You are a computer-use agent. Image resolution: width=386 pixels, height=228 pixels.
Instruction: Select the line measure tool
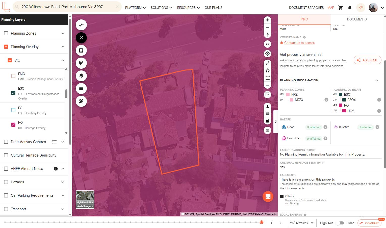(268, 63)
